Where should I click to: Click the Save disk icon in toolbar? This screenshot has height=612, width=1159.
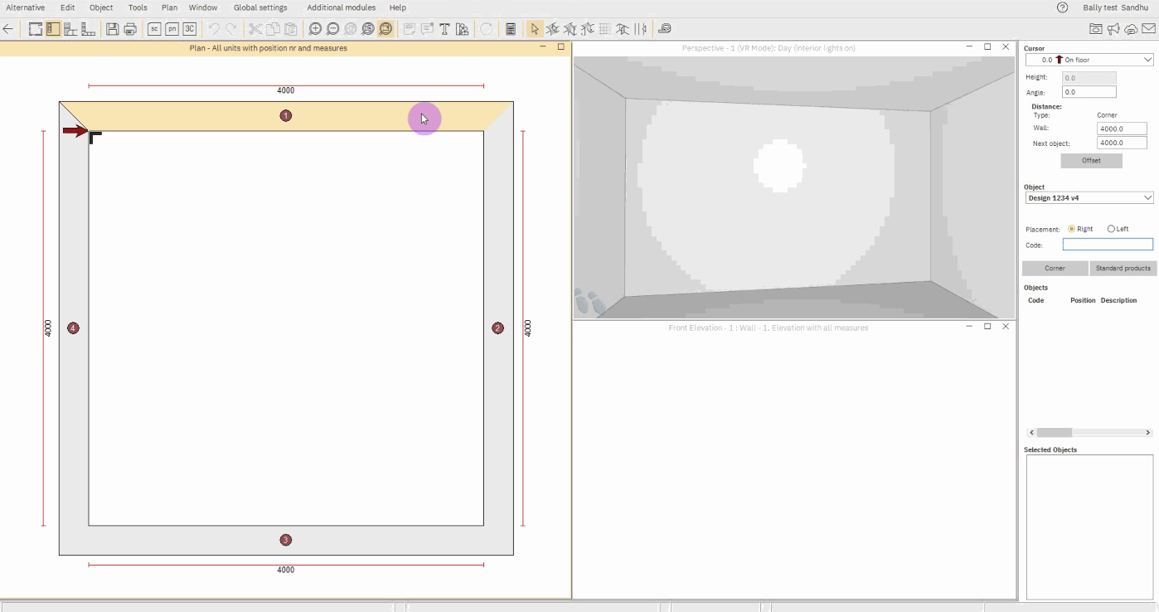pyautogui.click(x=112, y=29)
